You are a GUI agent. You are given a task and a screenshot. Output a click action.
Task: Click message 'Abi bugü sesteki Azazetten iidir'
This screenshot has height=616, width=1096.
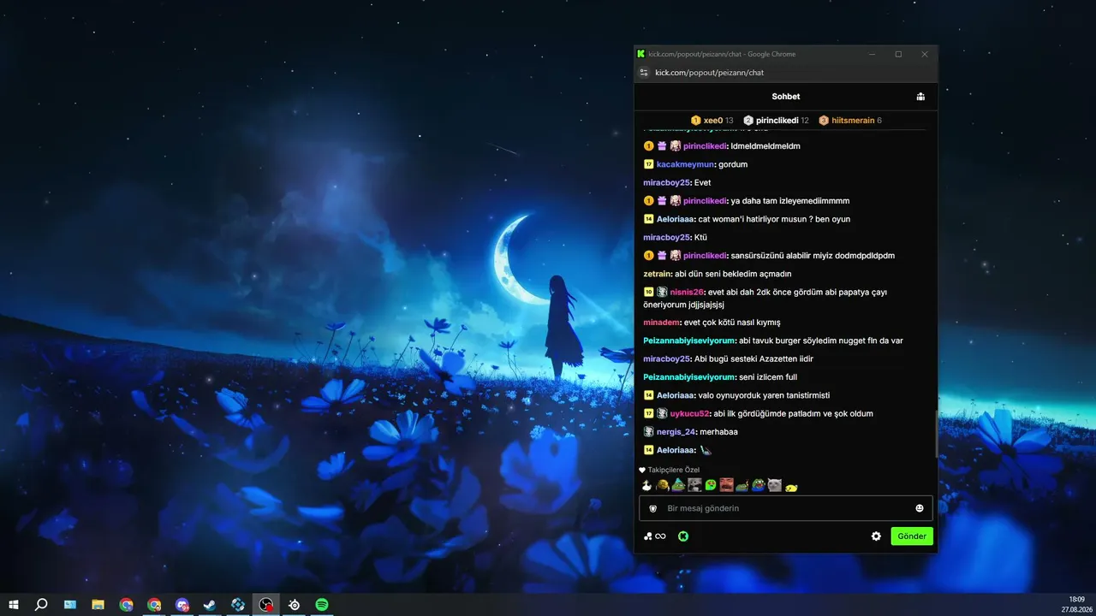coord(753,359)
